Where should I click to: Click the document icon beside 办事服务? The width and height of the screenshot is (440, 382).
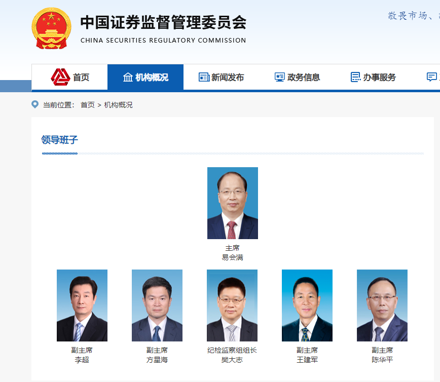tap(355, 77)
